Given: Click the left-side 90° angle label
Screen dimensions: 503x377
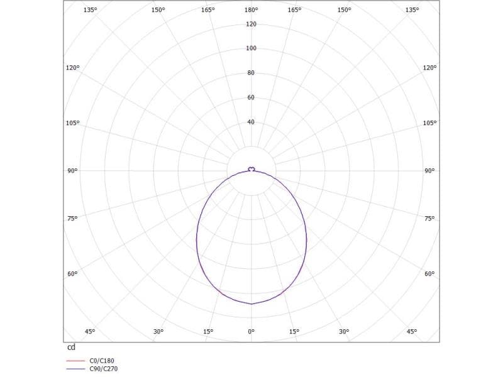Looking at the screenshot, I should pos(72,171).
